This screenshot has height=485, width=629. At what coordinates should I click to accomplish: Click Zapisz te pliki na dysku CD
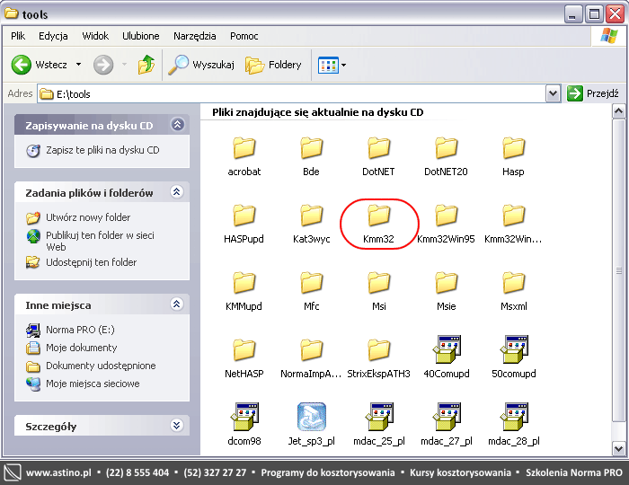[93, 150]
